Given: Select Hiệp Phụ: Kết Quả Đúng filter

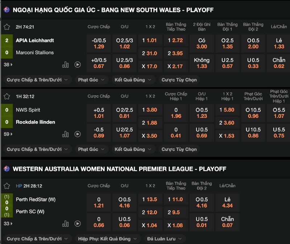Looking at the screenshot, I should (x=108, y=239).
